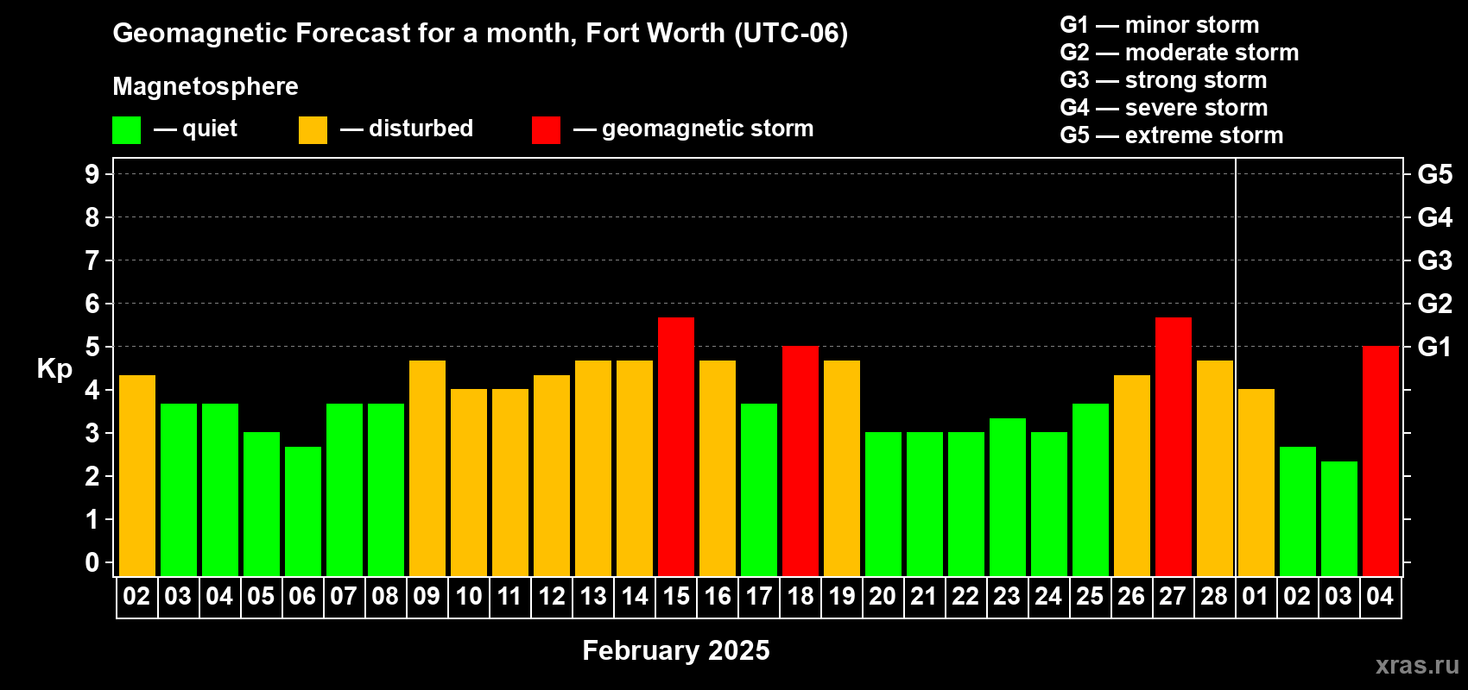Viewport: 1468px width, 690px height.
Task: Click the 'G3' label on right axis
Action: 1434,260
